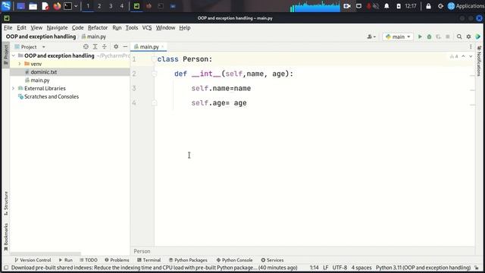Open IDE settings via the toolbar gear icon
This screenshot has width=485, height=273.
[x=468, y=36]
